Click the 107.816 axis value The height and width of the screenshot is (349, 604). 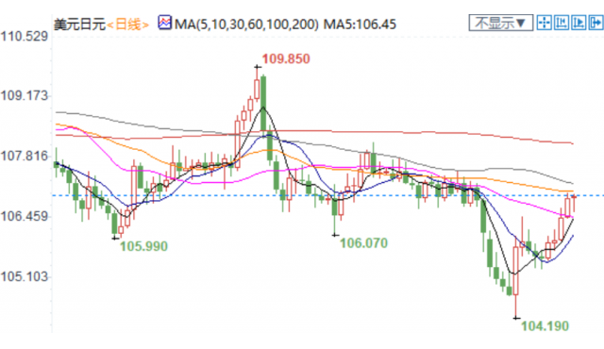tap(25, 156)
